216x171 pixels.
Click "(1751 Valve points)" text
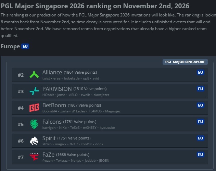[74, 138]
